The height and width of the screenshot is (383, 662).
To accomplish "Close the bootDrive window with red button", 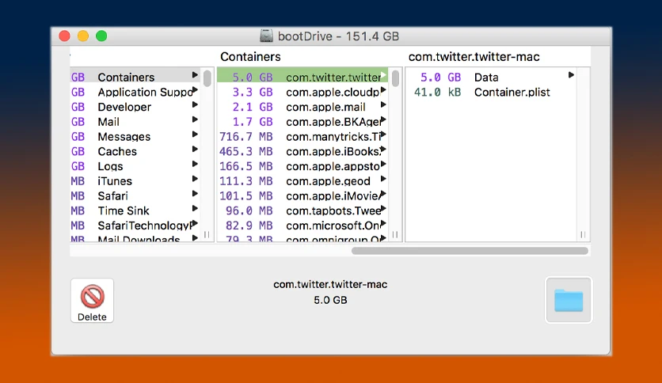I will coord(64,36).
